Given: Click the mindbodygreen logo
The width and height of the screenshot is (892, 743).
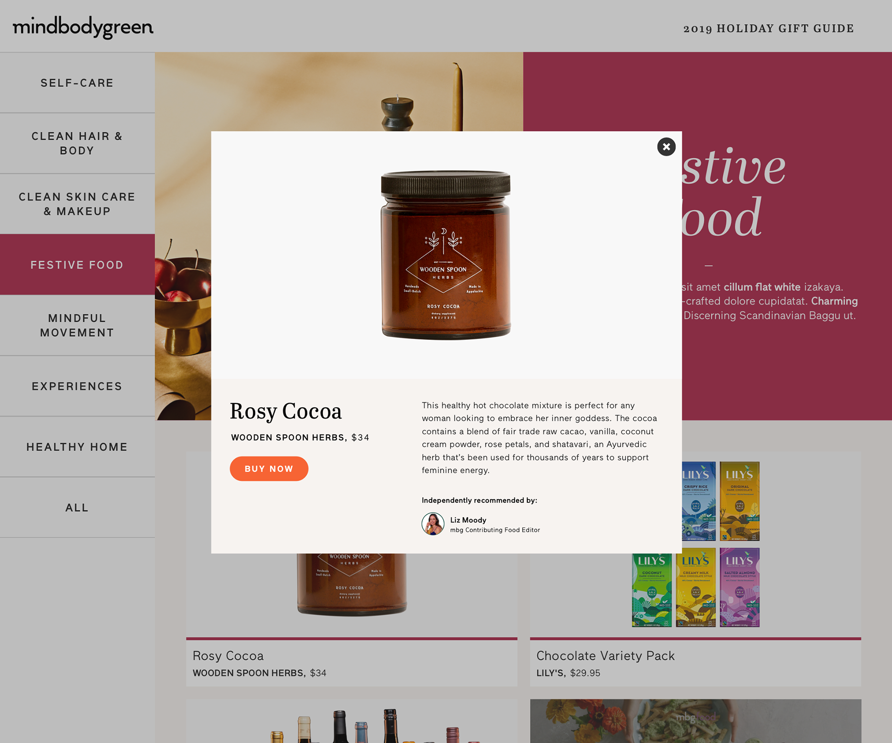Looking at the screenshot, I should click(x=83, y=28).
